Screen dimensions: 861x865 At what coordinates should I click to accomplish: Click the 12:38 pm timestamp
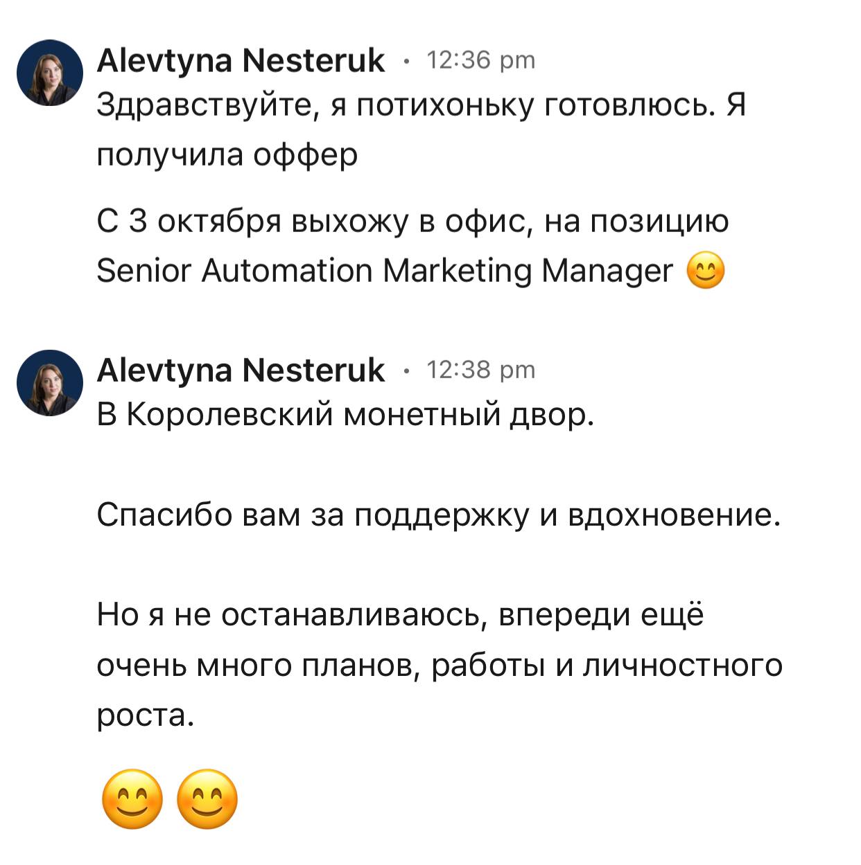tap(481, 370)
